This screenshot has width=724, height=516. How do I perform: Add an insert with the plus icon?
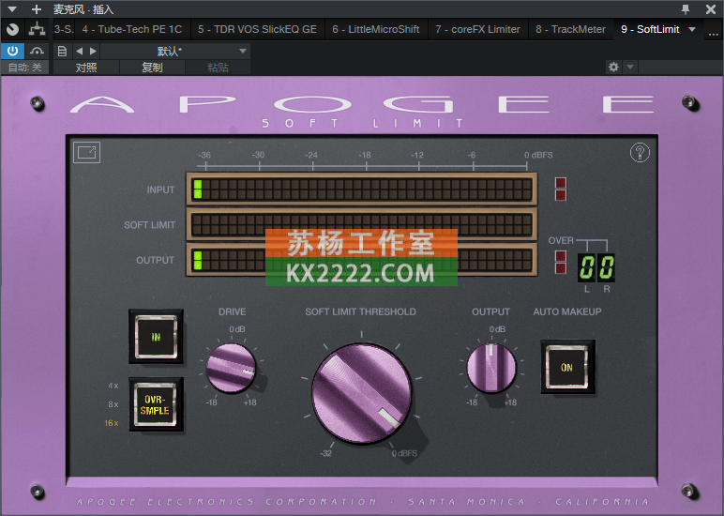[x=36, y=9]
